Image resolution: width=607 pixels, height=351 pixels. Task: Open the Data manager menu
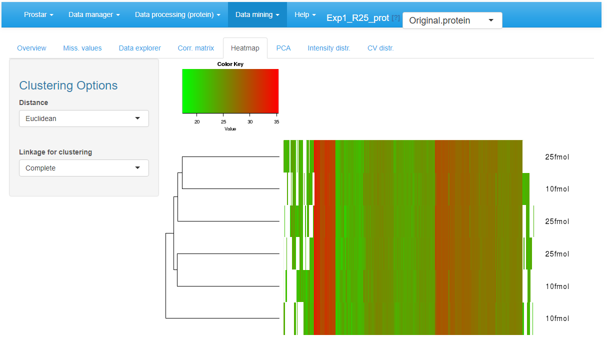[x=94, y=14]
